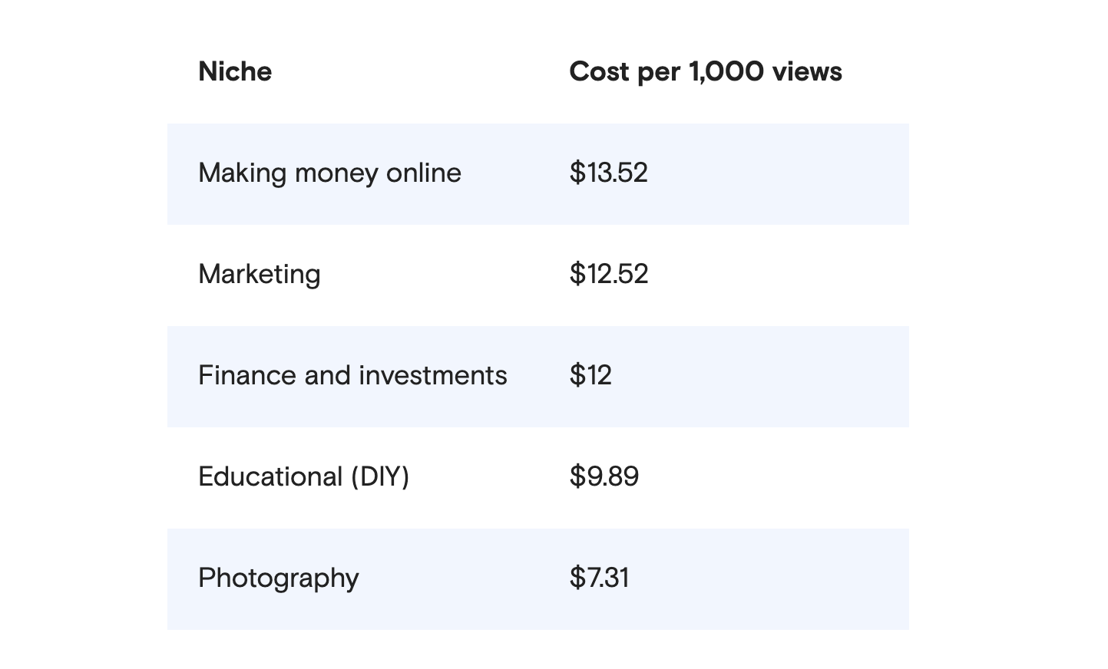
Task: Click the lowest cost entry in the table
Action: click(598, 578)
